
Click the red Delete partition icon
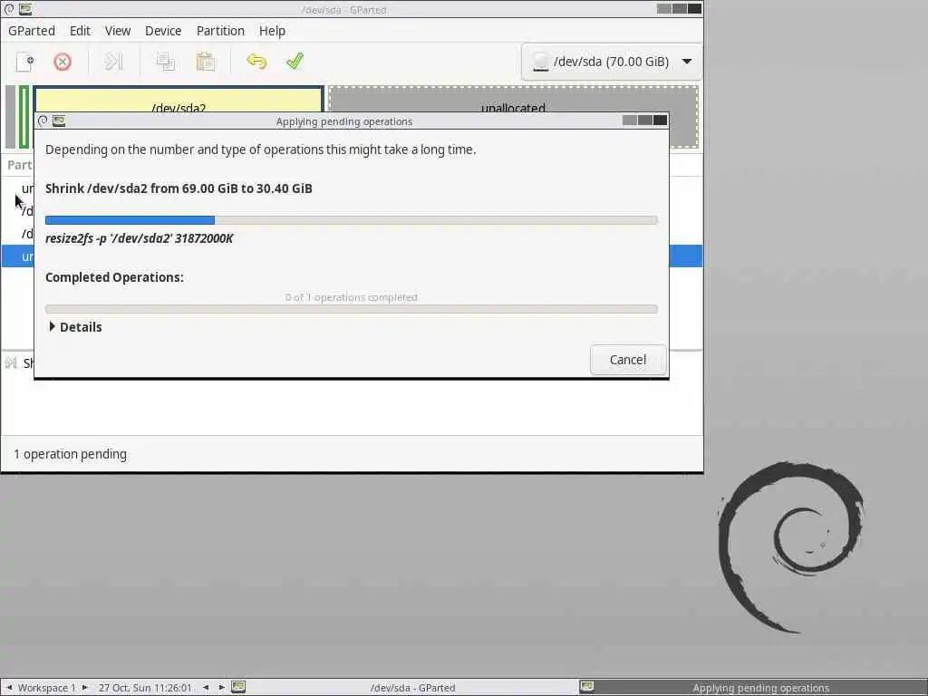point(63,62)
